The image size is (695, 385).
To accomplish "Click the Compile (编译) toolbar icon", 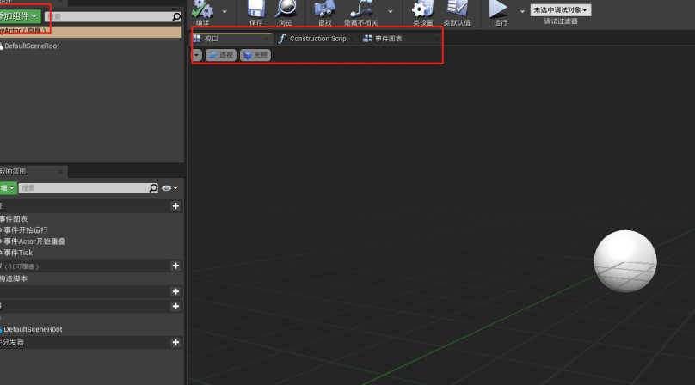I will (202, 10).
